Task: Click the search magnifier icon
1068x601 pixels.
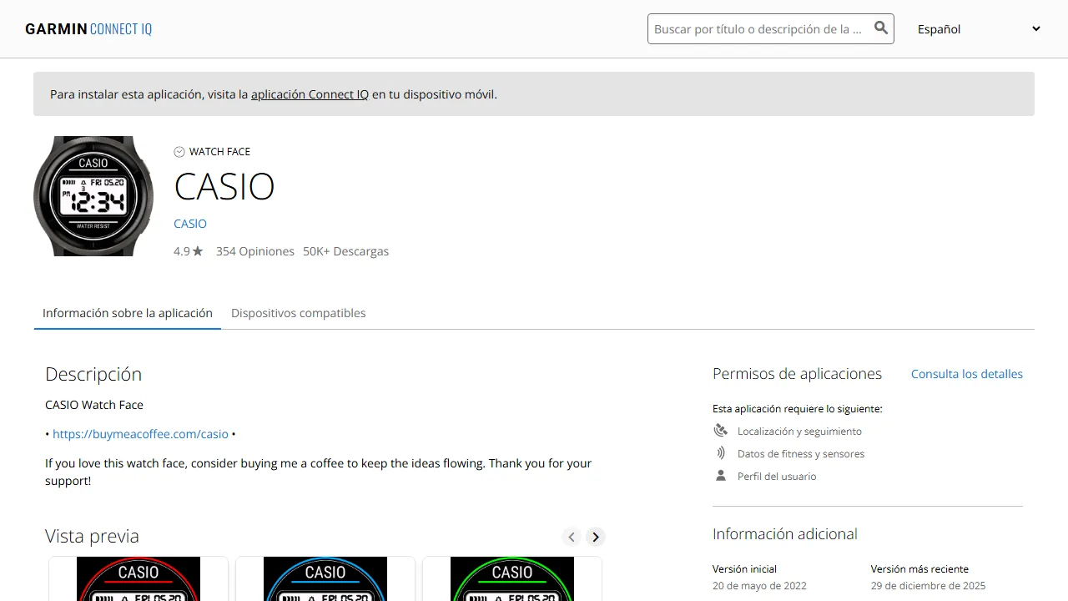Action: (x=880, y=28)
